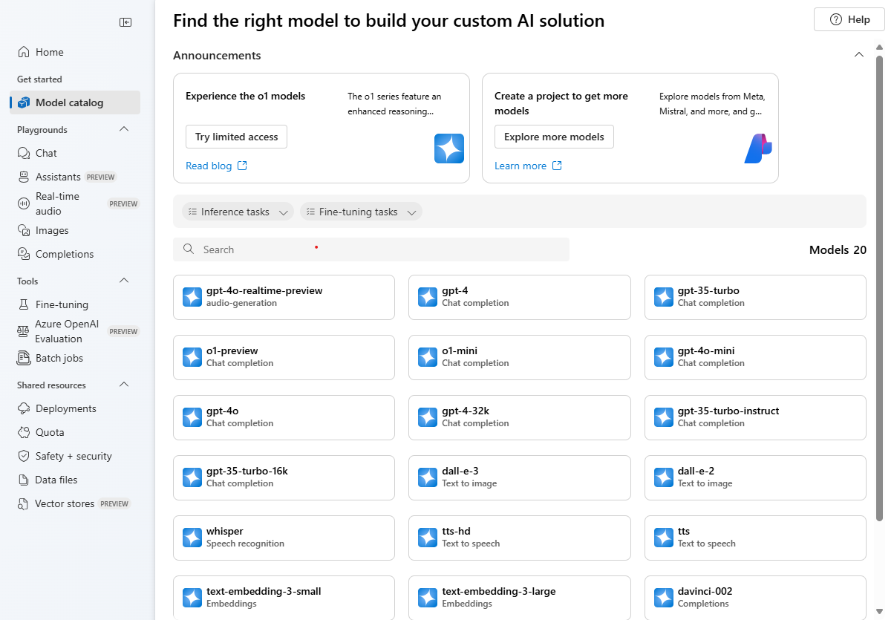Image resolution: width=894 pixels, height=620 pixels.
Task: Open the gpt-4 model card
Action: coord(520,297)
